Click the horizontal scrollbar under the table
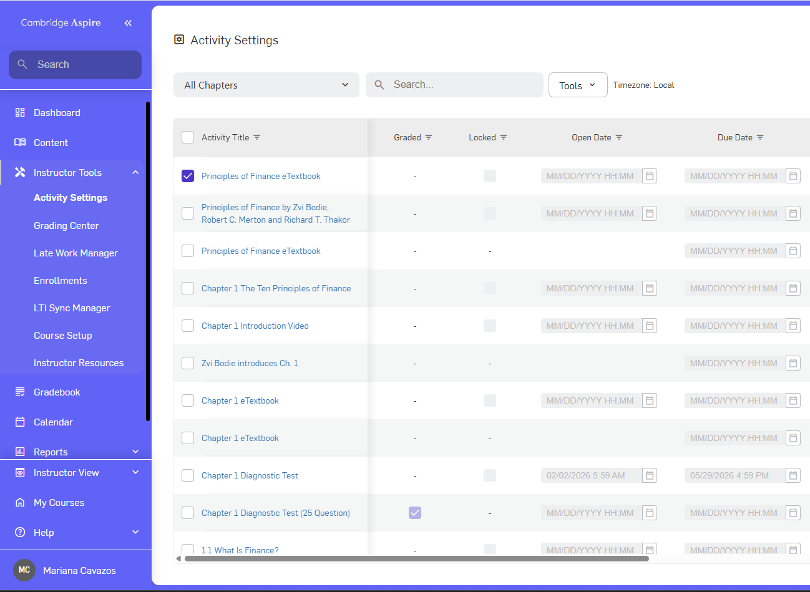This screenshot has width=810, height=592. click(x=417, y=558)
